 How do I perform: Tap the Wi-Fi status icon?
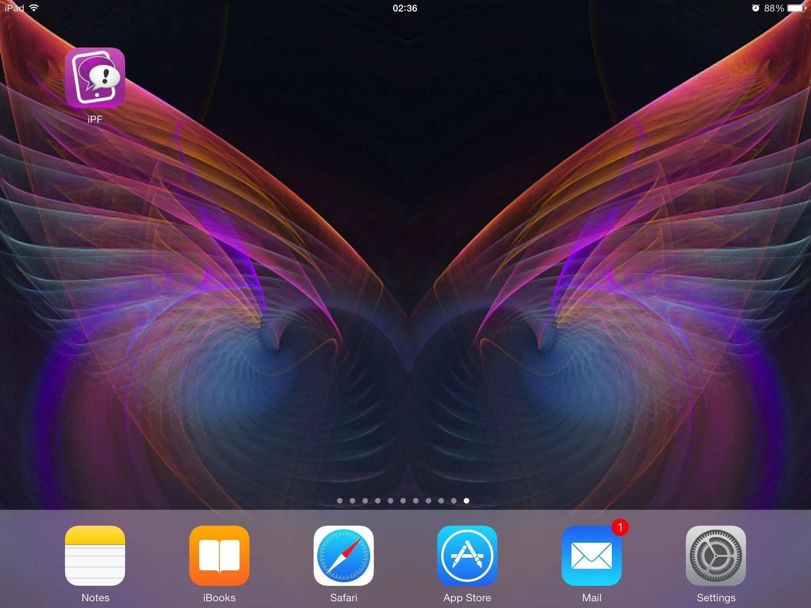click(34, 8)
